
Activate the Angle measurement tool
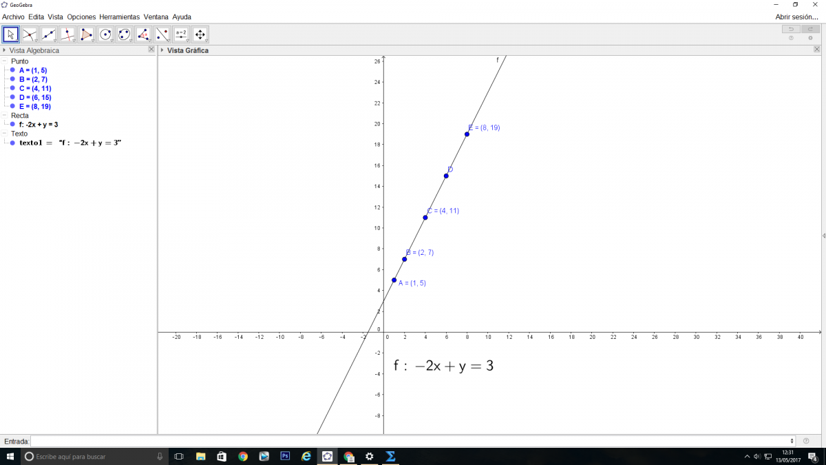143,34
